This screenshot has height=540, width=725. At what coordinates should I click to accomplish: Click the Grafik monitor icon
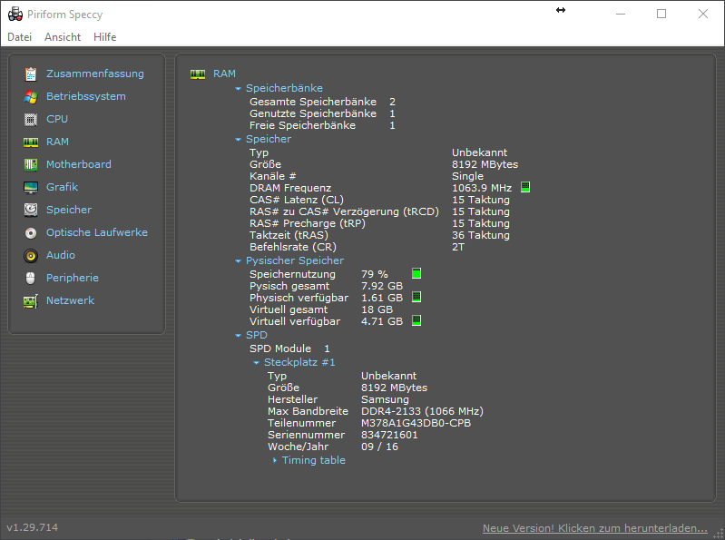coord(31,187)
